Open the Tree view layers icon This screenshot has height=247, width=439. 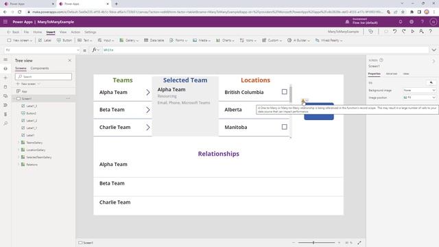(5, 69)
